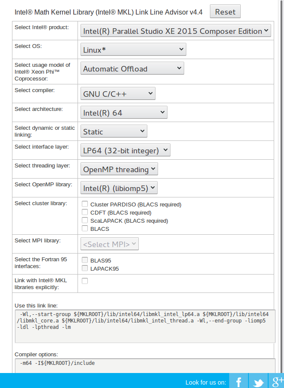Click the 'Compiler options:' label
Screen dimensions: 284x388
pyautogui.click(x=36, y=354)
